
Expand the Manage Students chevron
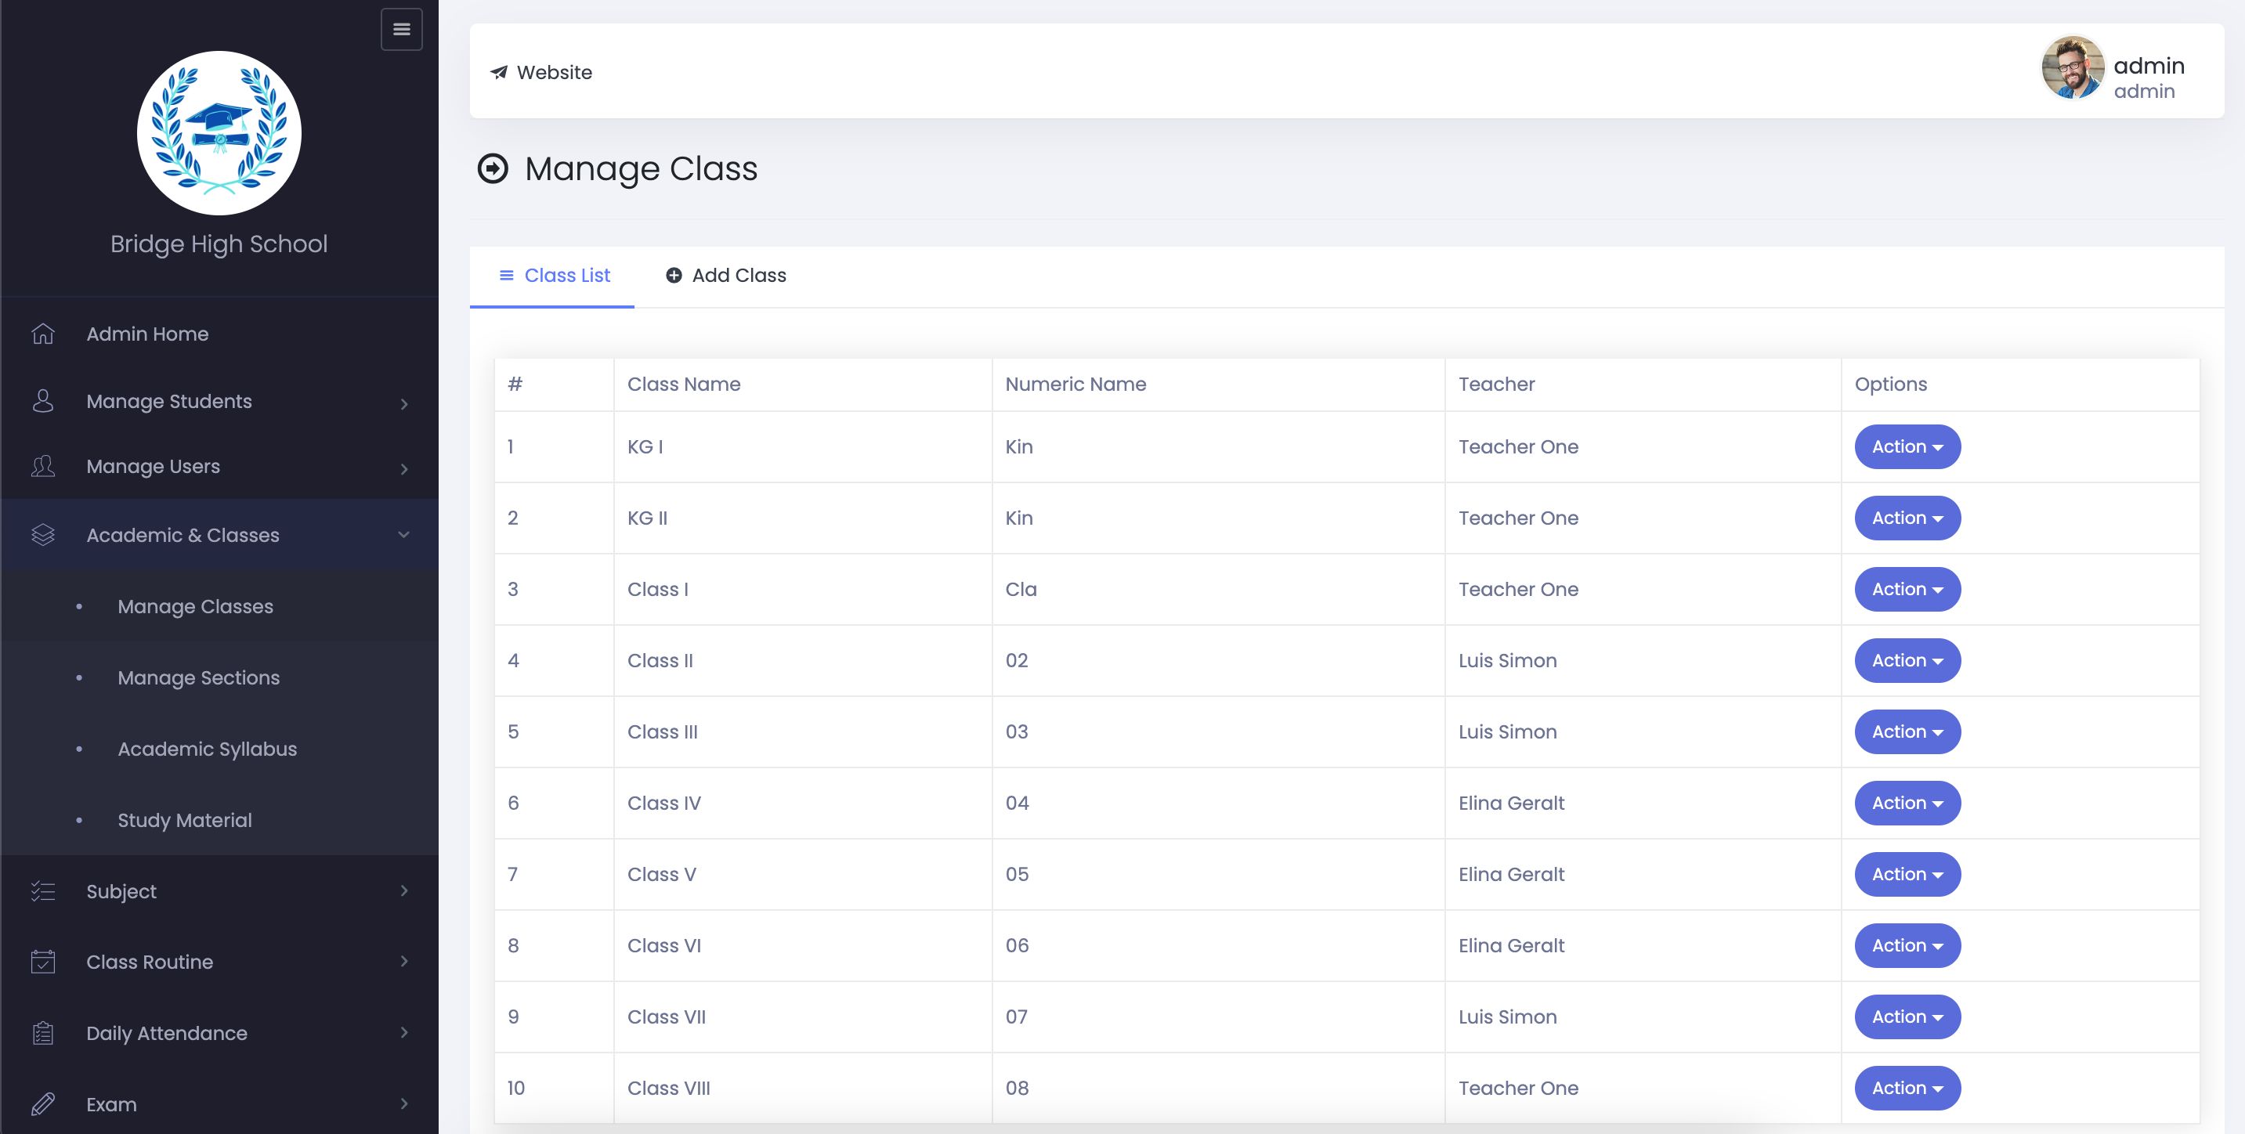point(403,403)
